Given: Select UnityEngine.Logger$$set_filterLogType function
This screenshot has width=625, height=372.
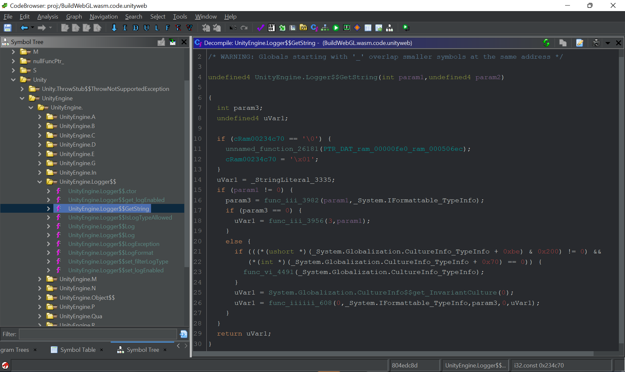Looking at the screenshot, I should tap(118, 262).
